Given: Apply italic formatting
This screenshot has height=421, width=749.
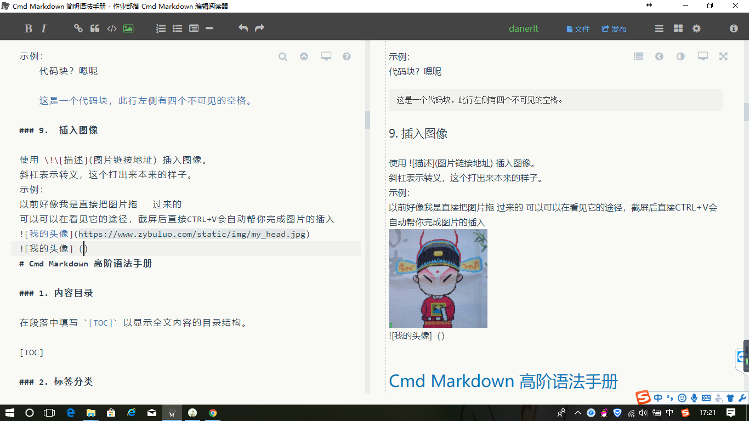Looking at the screenshot, I should pyautogui.click(x=44, y=29).
